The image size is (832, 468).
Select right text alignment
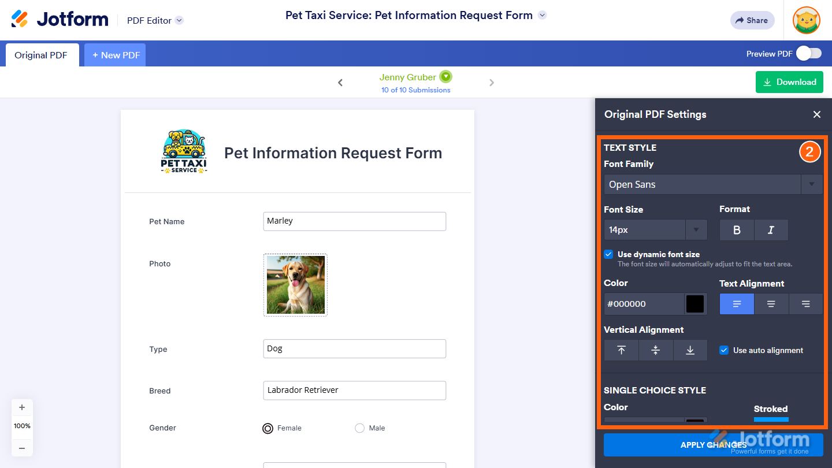pyautogui.click(x=806, y=303)
